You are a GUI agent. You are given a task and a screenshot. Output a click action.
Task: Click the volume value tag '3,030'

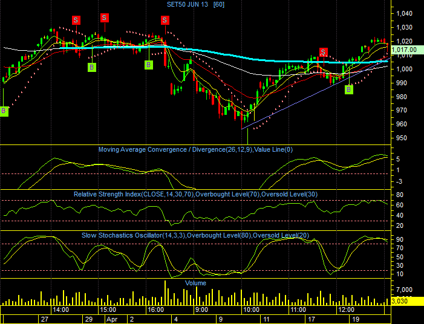click(408, 301)
